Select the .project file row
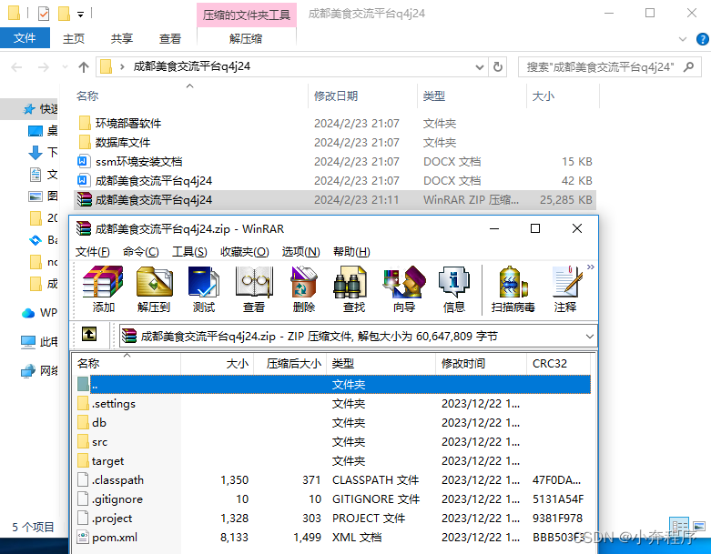 tap(333, 519)
